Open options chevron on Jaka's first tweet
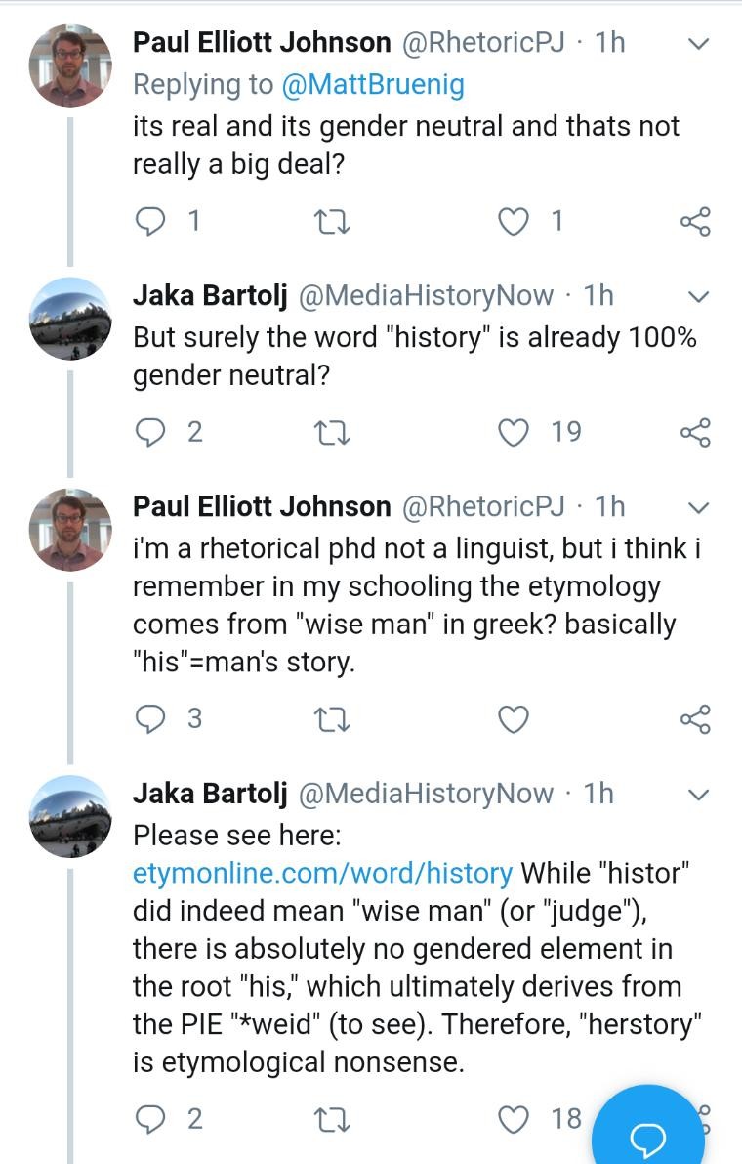 tap(698, 296)
